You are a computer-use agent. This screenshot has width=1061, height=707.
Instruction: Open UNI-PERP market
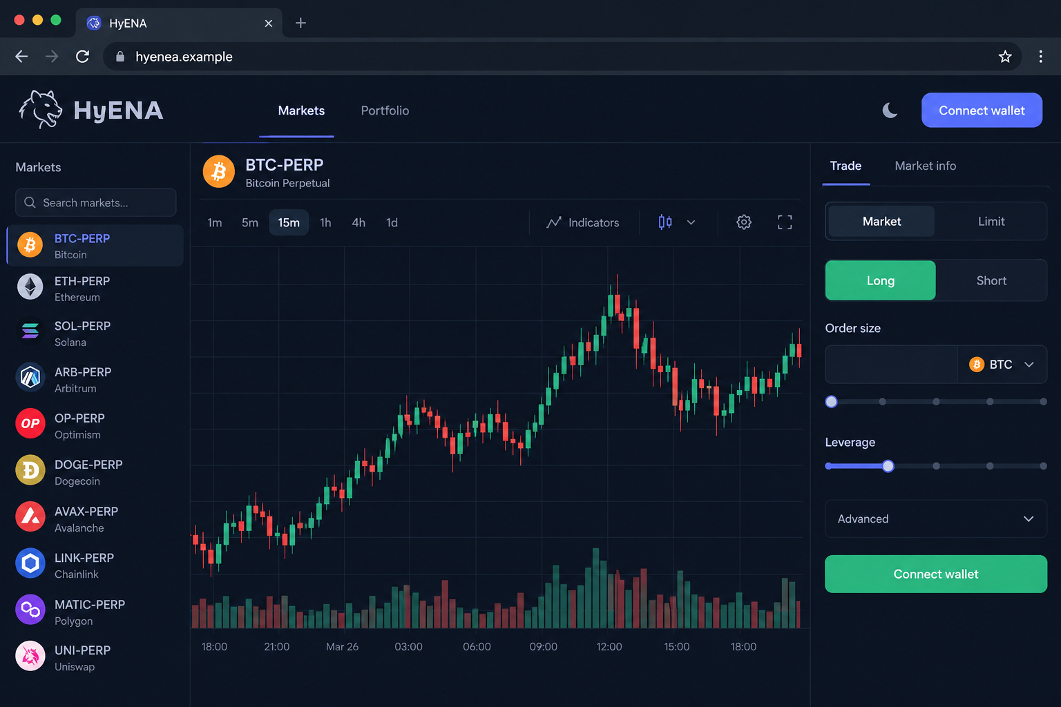point(95,658)
